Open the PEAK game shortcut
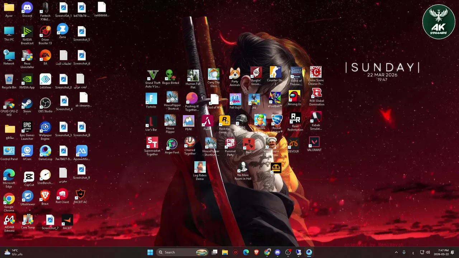Screen dimensions: 459x258 pos(189,123)
